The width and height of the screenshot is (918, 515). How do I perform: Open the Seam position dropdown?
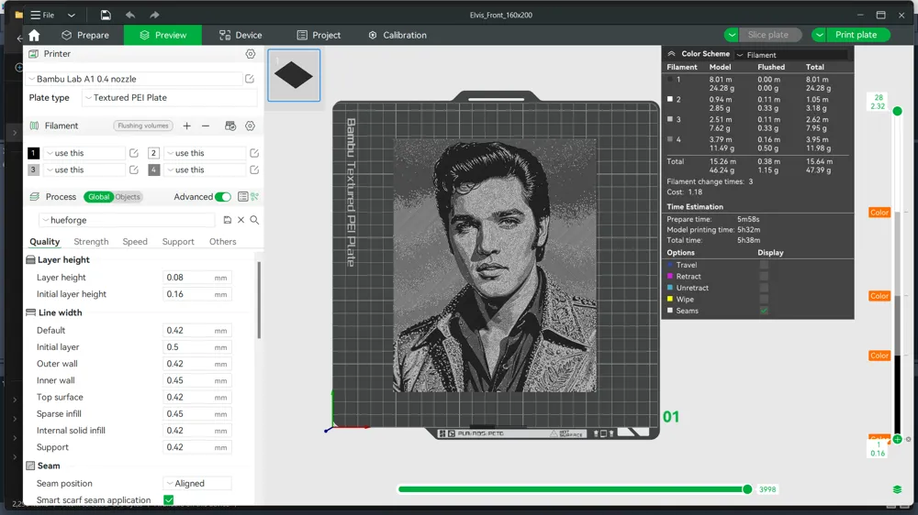point(197,484)
